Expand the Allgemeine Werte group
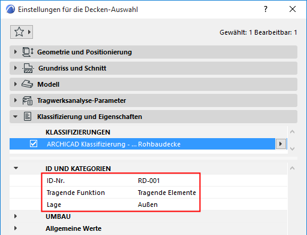The height and width of the screenshot is (235, 307). [16, 228]
